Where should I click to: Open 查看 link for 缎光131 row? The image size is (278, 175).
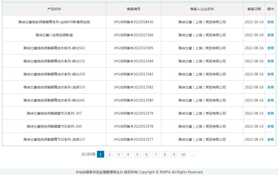click(x=270, y=61)
